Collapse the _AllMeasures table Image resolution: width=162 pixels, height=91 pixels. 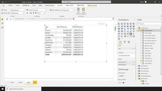[137, 28]
